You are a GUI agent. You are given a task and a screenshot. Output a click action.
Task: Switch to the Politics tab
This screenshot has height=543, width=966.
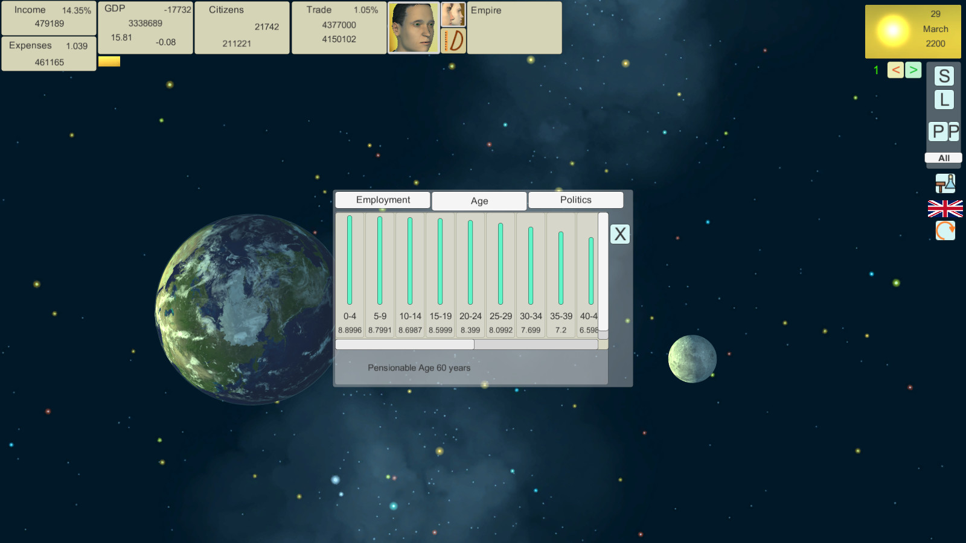pyautogui.click(x=575, y=200)
